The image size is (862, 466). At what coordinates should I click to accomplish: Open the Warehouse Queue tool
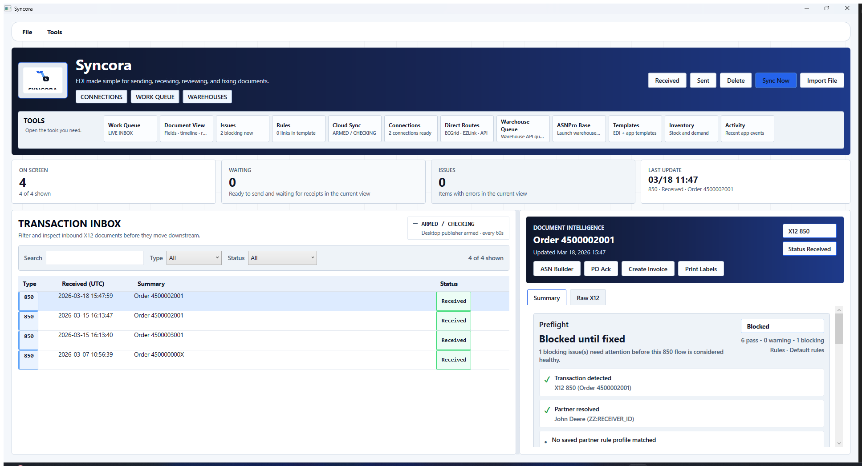click(x=523, y=129)
